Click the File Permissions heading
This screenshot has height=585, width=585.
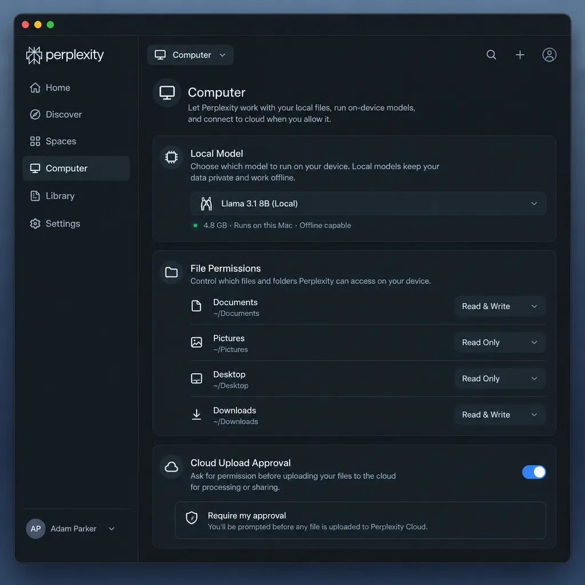(225, 269)
